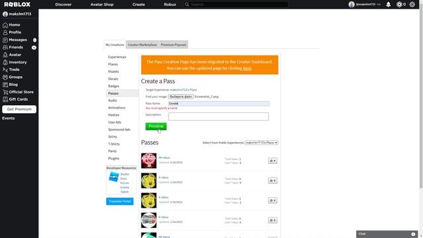
Task: Click the Get Premium button
Action: (x=19, y=109)
